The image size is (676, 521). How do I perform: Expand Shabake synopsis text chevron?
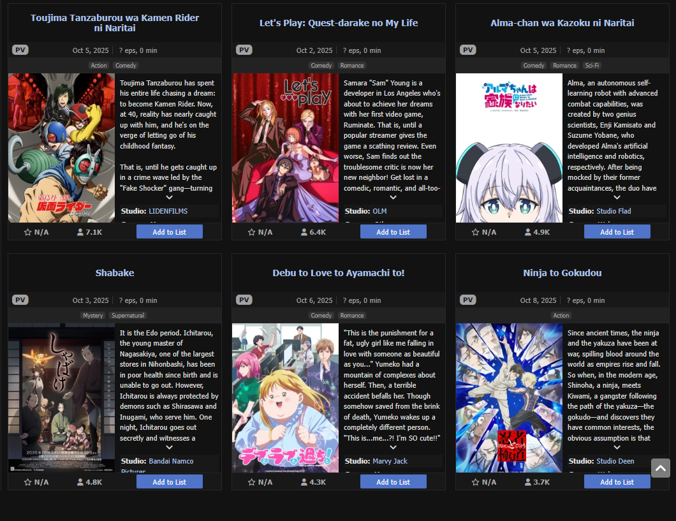click(170, 447)
